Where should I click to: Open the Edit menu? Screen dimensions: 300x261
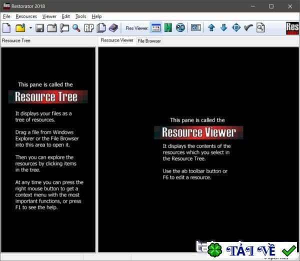[66, 16]
